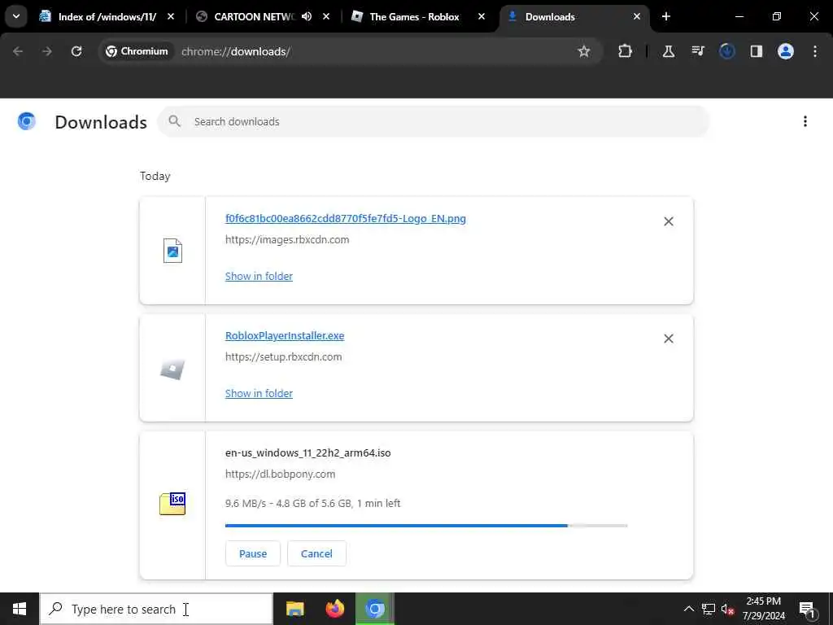Click the https://dl.bobpony.com source URL
The image size is (833, 625).
click(280, 474)
